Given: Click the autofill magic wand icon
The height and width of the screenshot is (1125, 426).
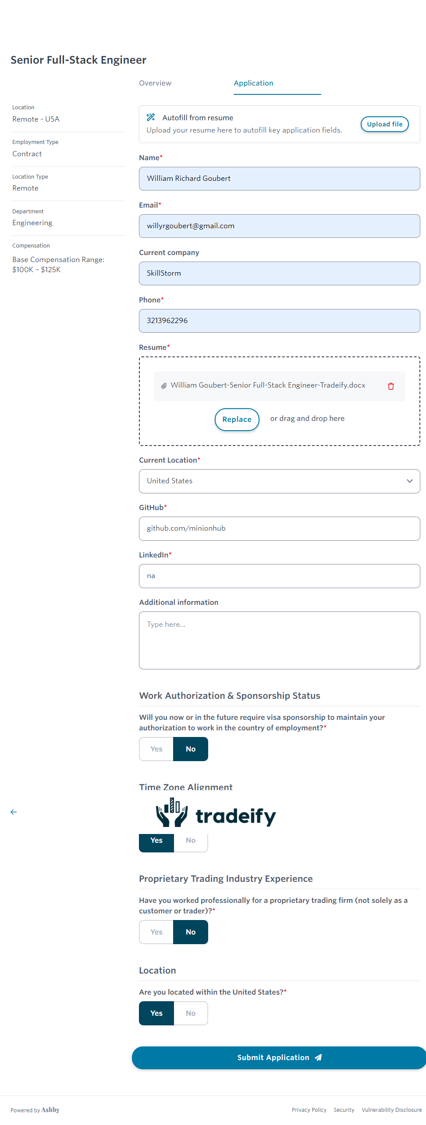Looking at the screenshot, I should [x=151, y=117].
